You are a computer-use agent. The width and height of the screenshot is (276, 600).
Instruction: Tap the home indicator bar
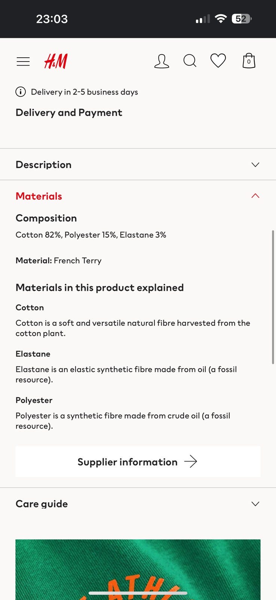pos(138,593)
